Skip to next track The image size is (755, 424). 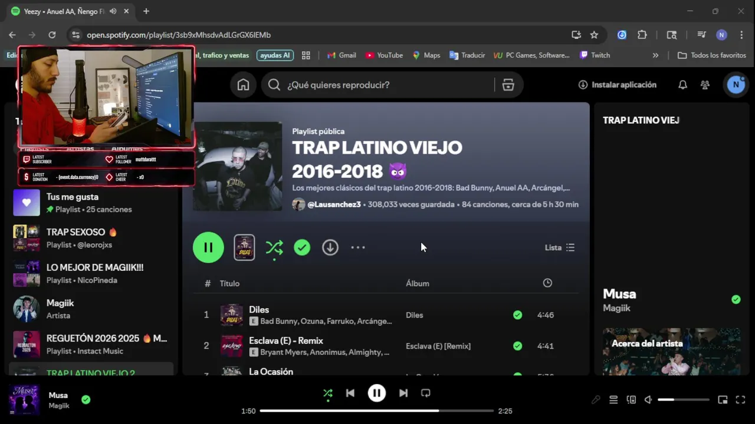(403, 393)
